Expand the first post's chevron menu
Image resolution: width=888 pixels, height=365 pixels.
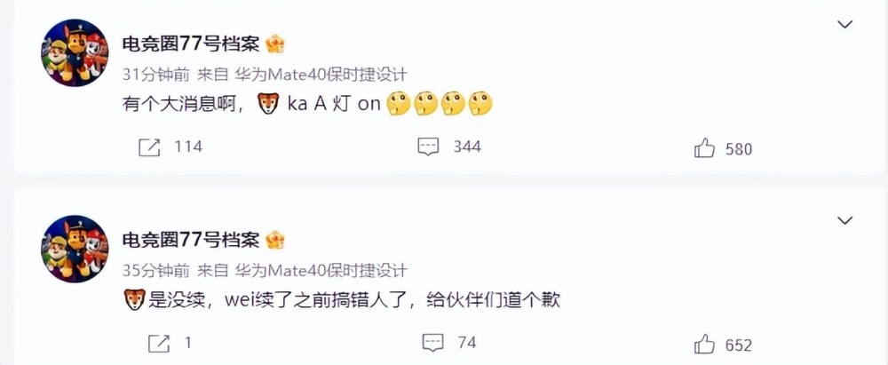[845, 24]
